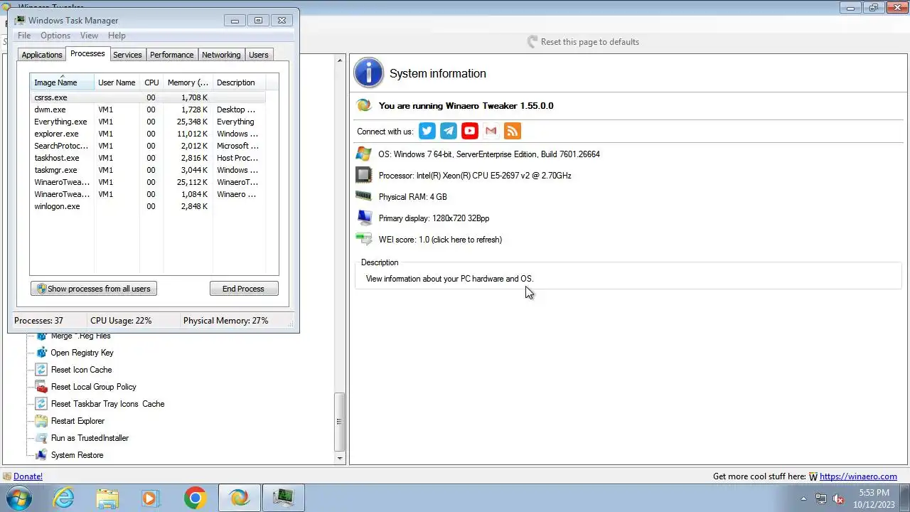The image size is (910, 512).
Task: Click the tree panel scroll down arrow
Action: [340, 459]
